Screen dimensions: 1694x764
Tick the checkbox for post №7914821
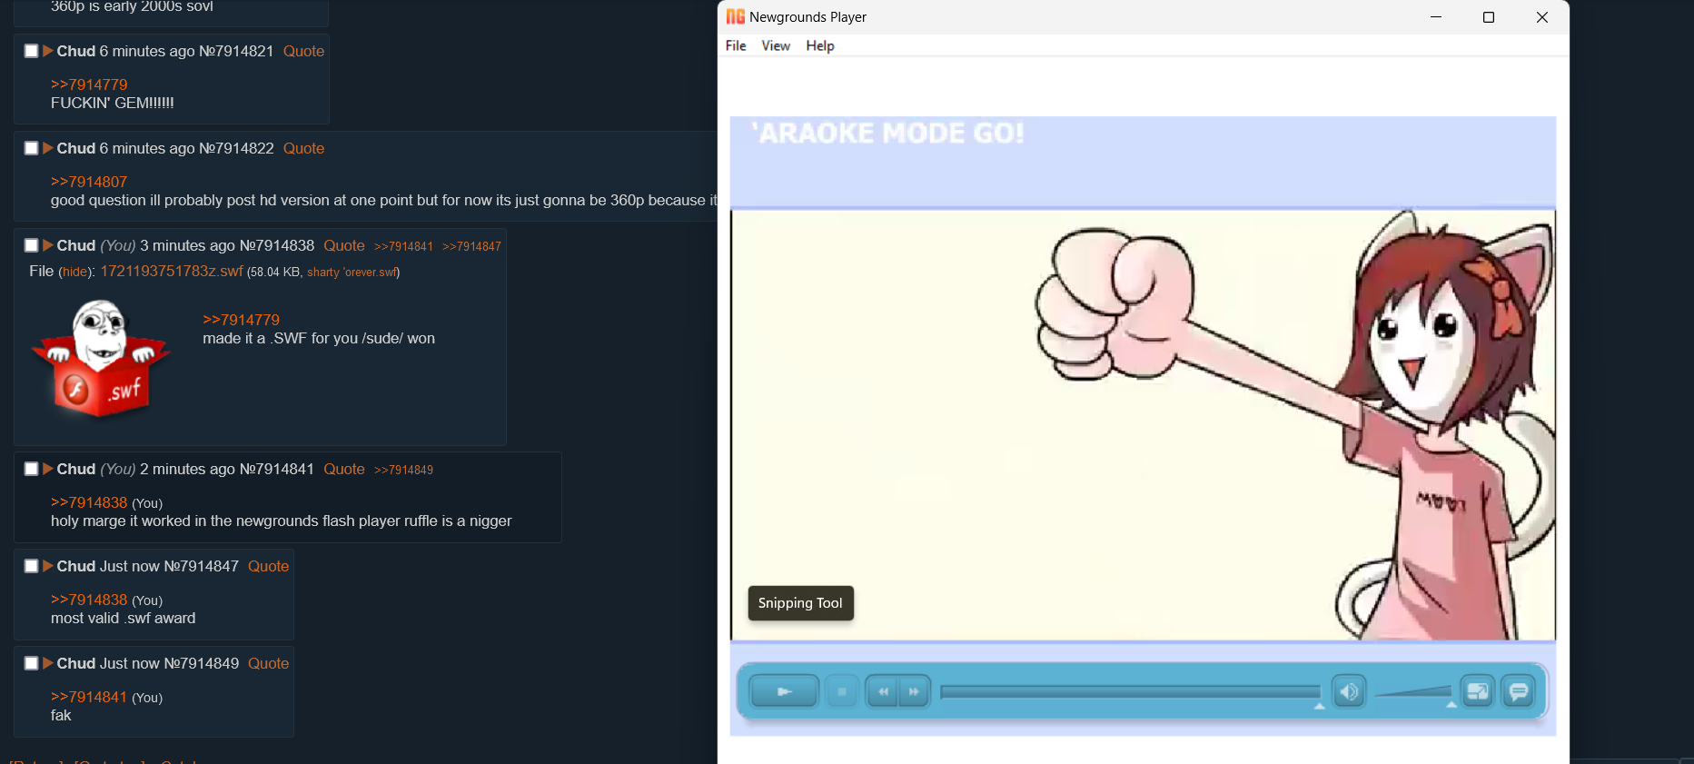click(x=31, y=51)
